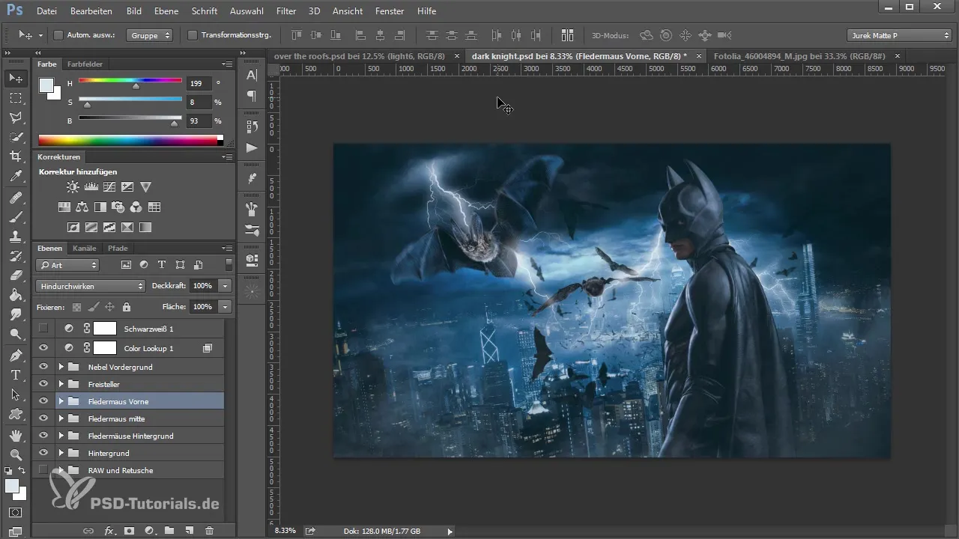Select the Spot Healing Brush tool
The width and height of the screenshot is (959, 539).
(x=16, y=198)
